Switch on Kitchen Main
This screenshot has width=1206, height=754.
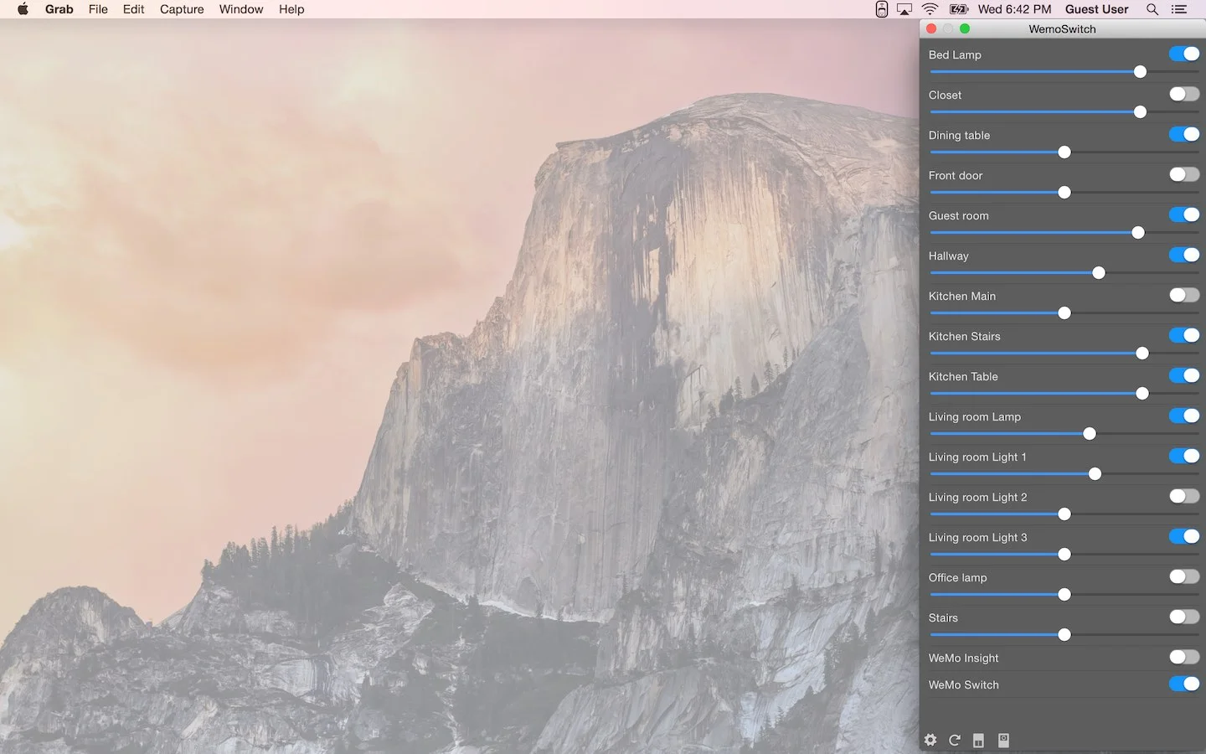click(x=1184, y=295)
